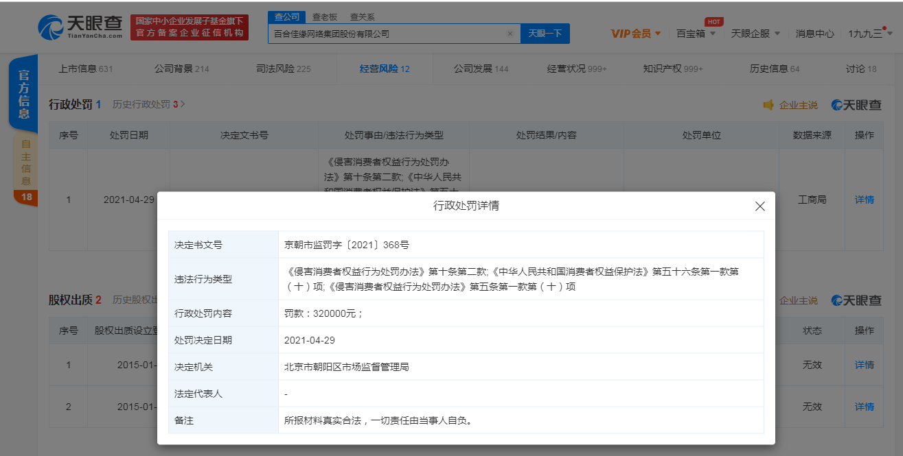Click 详情 for the 2021-04-29 penalty row
This screenshot has height=456, width=903.
(864, 200)
